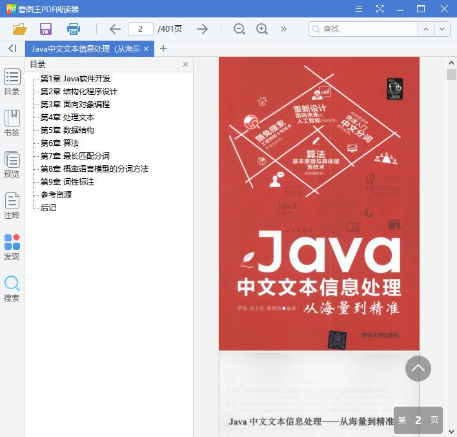Print the document with the printer icon
The image size is (457, 437).
[x=73, y=29]
